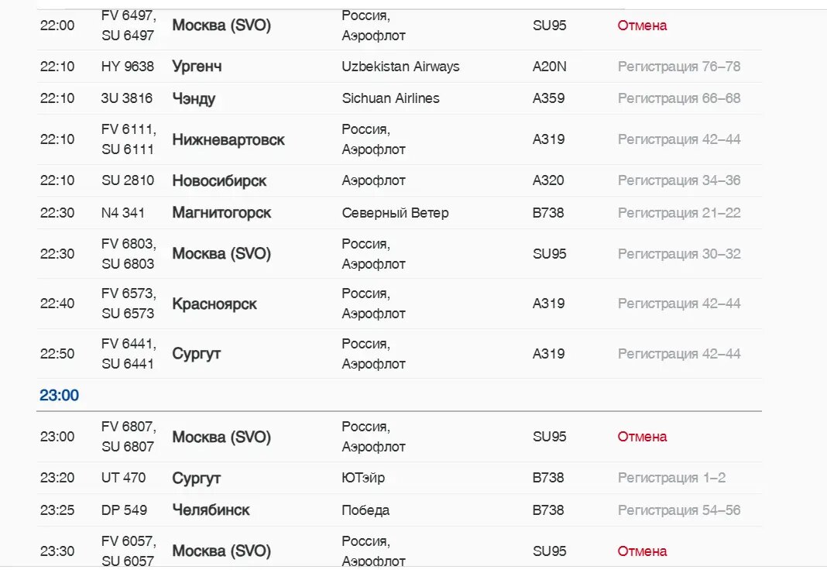Open the Новосибирск destination link
Image resolution: width=827 pixels, height=580 pixels.
coord(219,180)
